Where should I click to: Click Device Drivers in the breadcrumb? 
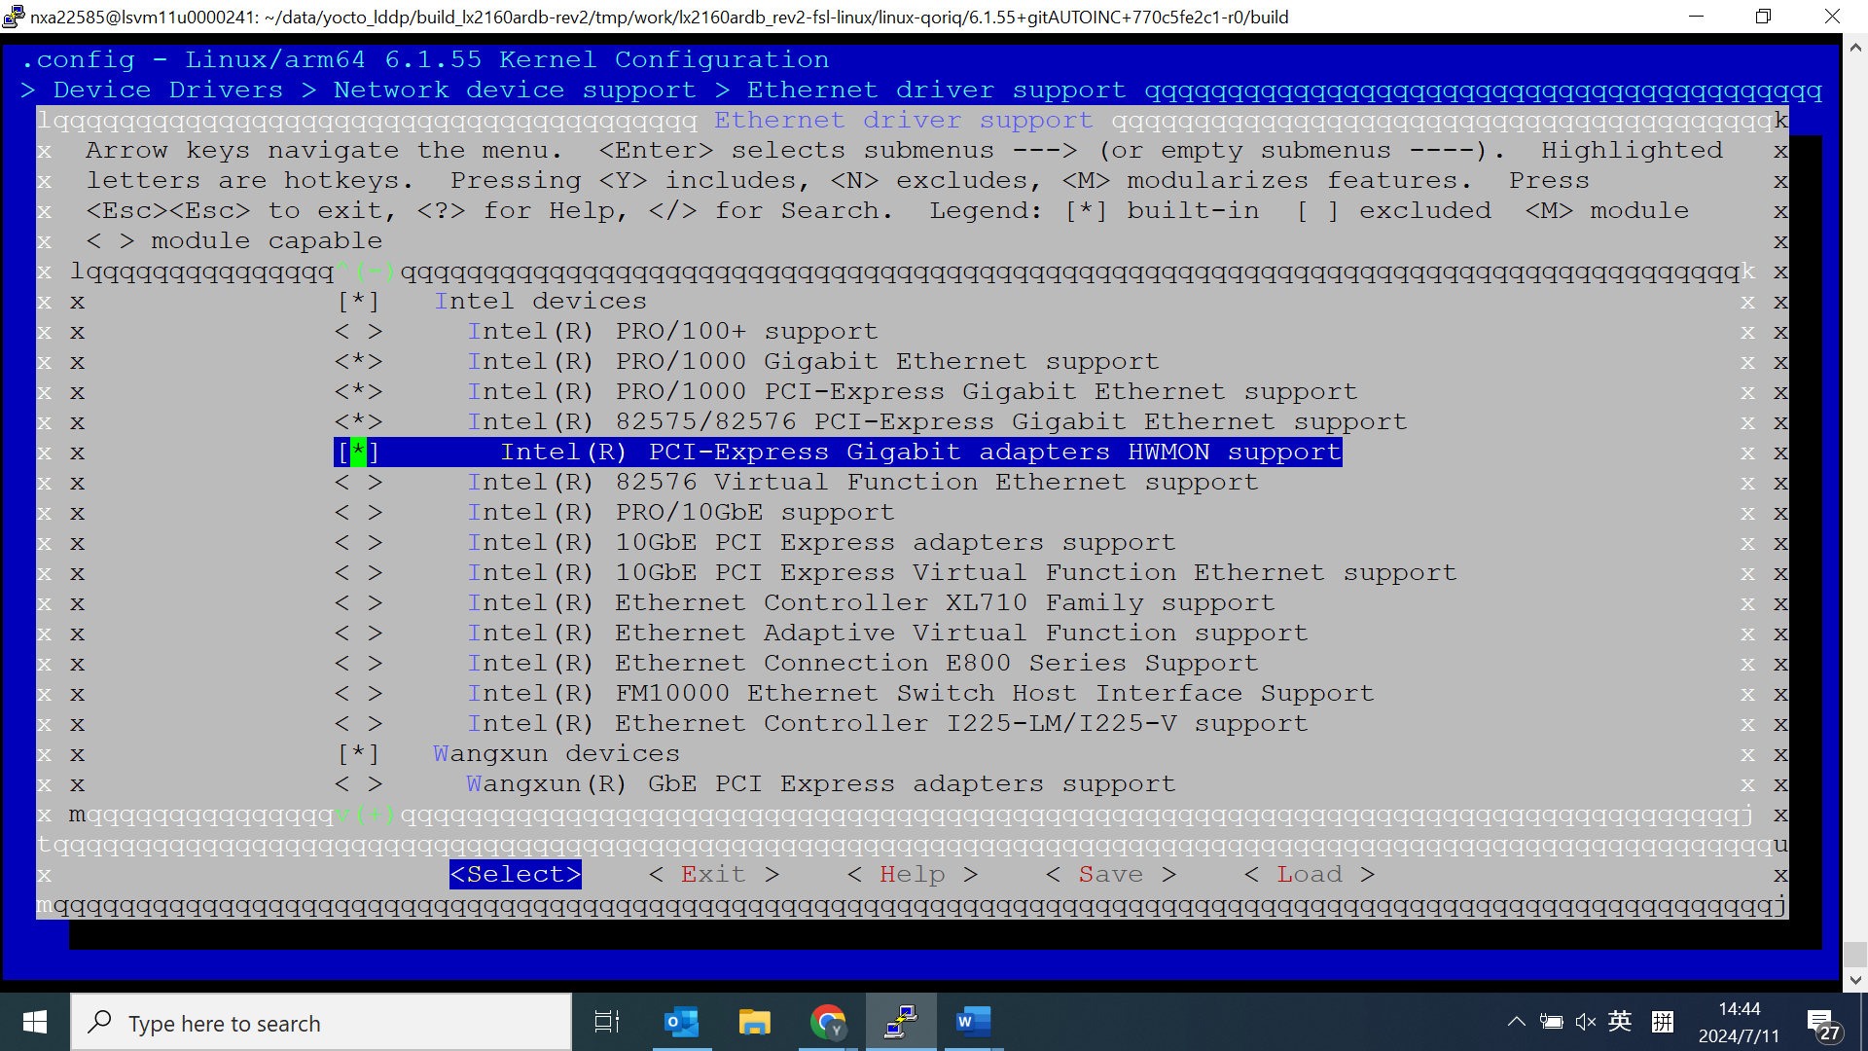[168, 90]
